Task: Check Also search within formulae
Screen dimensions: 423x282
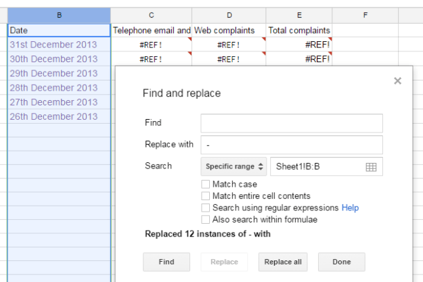Action: 206,220
